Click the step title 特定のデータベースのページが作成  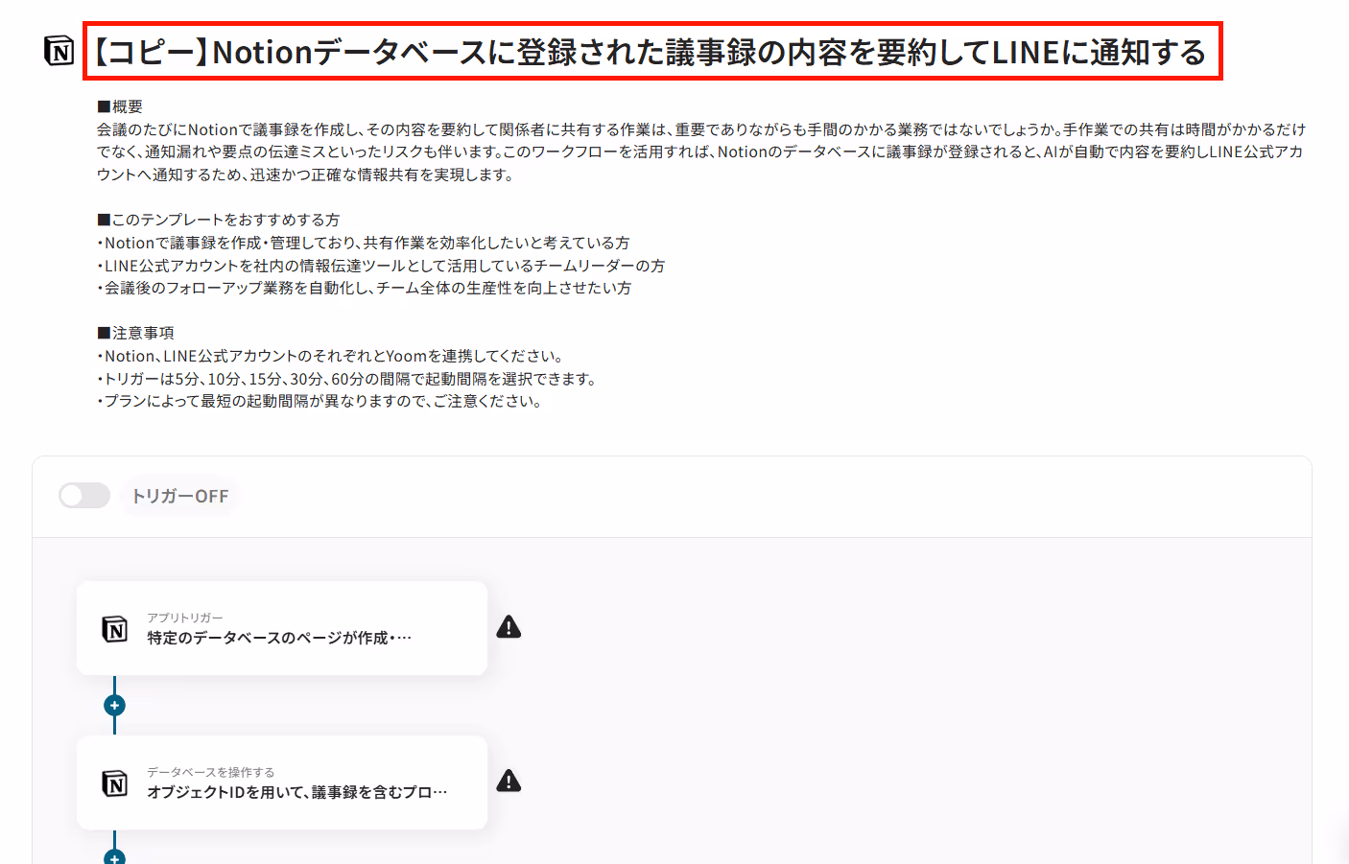279,638
